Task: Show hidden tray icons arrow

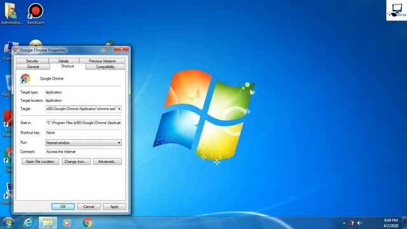Action: (x=344, y=223)
